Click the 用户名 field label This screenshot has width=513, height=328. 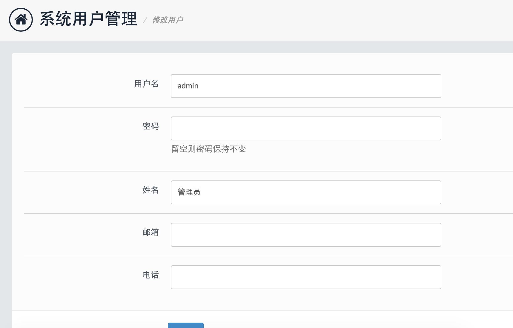(146, 84)
